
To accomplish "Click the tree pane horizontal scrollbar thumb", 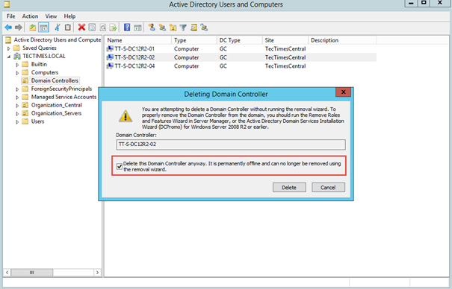I will click(31, 273).
